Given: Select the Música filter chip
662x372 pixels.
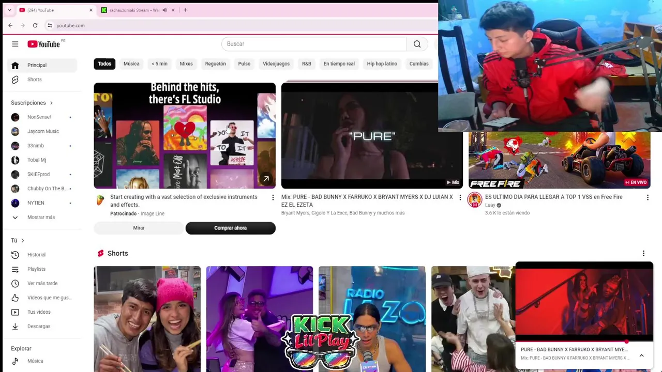Looking at the screenshot, I should 131,64.
